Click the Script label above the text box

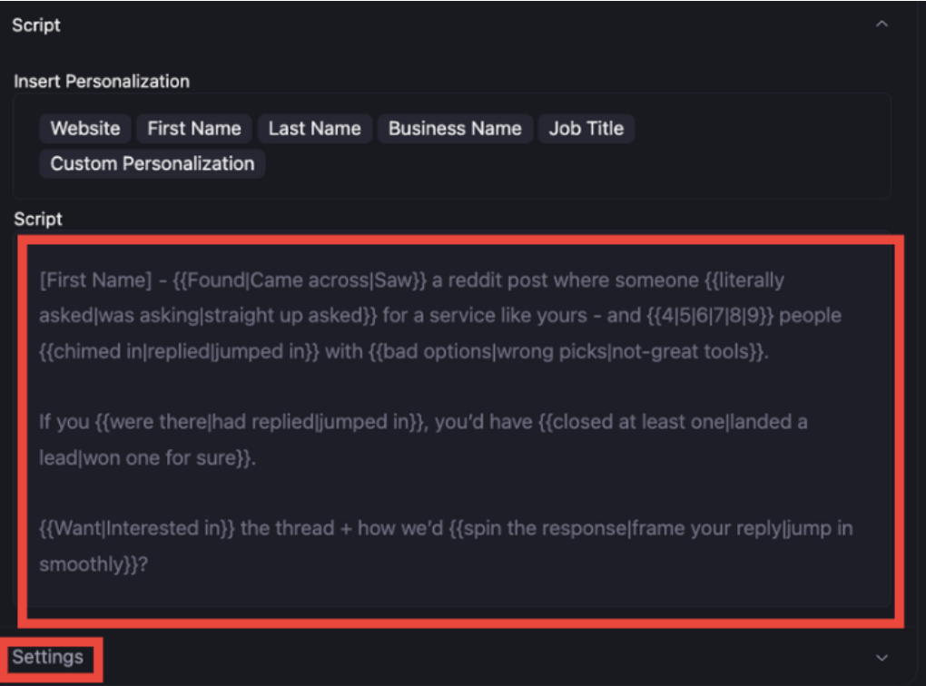pyautogui.click(x=37, y=219)
